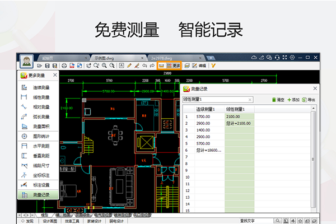Image resolution: width=336 pixels, height=224 pixels.
Task: Click the zoom extents magnifier icon
Action: pos(104,66)
